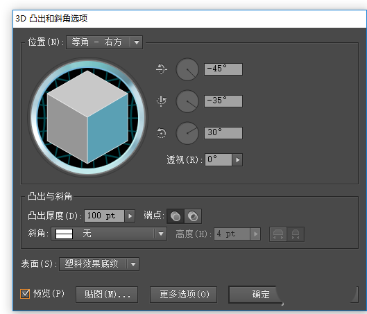Adjust the 30° Z-axis dial
Image resolution: width=367 pixels, height=314 pixels.
(187, 133)
